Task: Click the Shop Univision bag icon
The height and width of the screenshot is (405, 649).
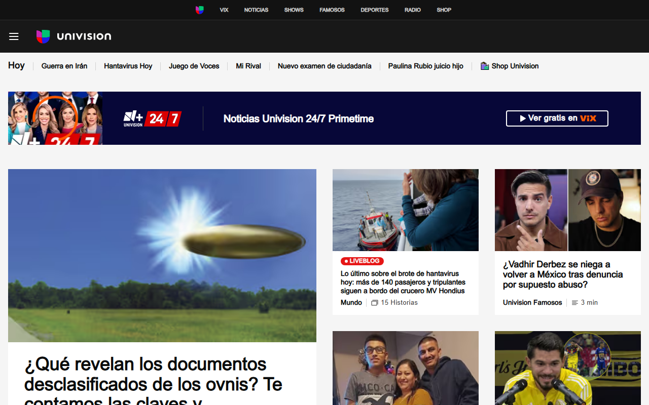Action: 485,66
